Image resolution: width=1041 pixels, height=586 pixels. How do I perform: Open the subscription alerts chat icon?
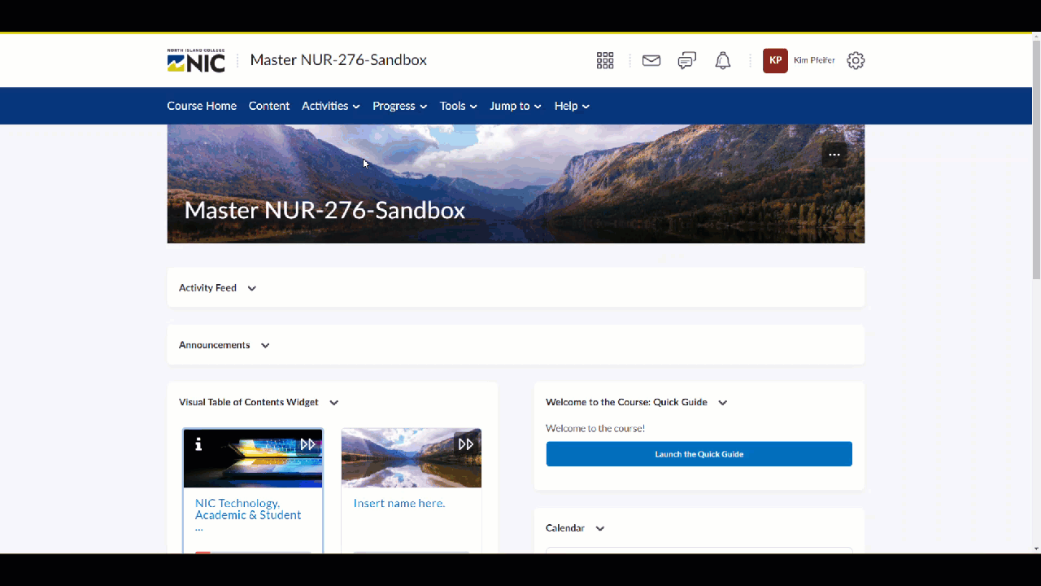point(686,60)
